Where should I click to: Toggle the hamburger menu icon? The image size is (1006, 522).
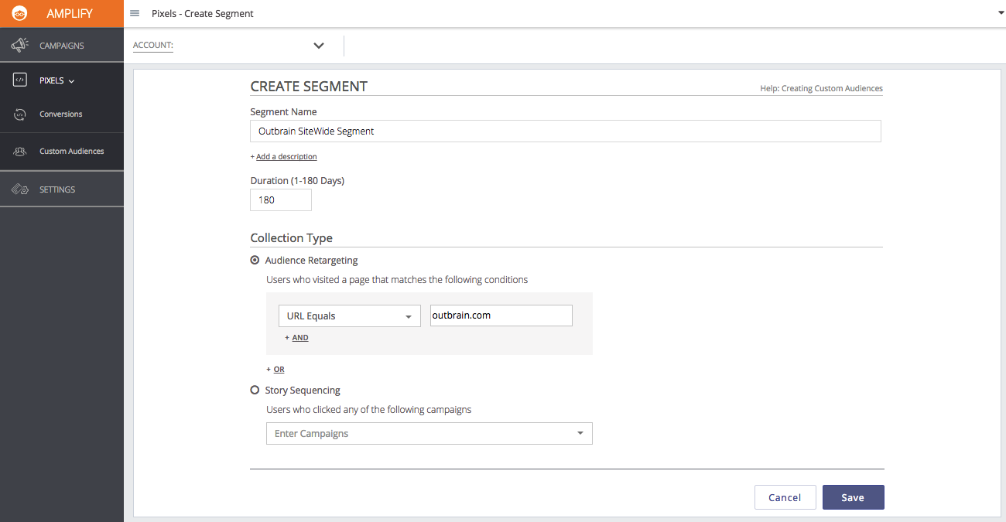point(135,13)
